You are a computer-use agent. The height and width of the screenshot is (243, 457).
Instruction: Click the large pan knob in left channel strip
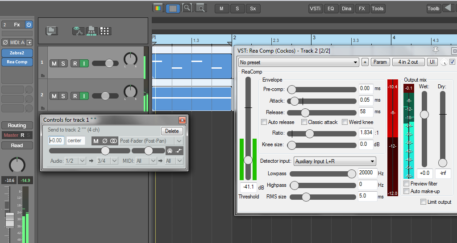point(17,165)
